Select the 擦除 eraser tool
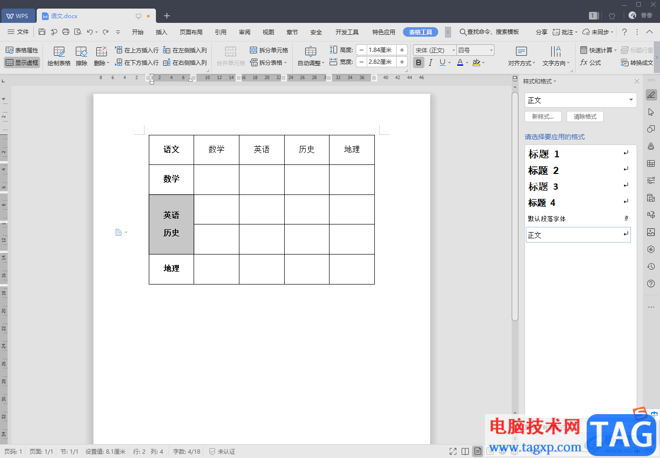The height and width of the screenshot is (458, 660). pos(82,56)
